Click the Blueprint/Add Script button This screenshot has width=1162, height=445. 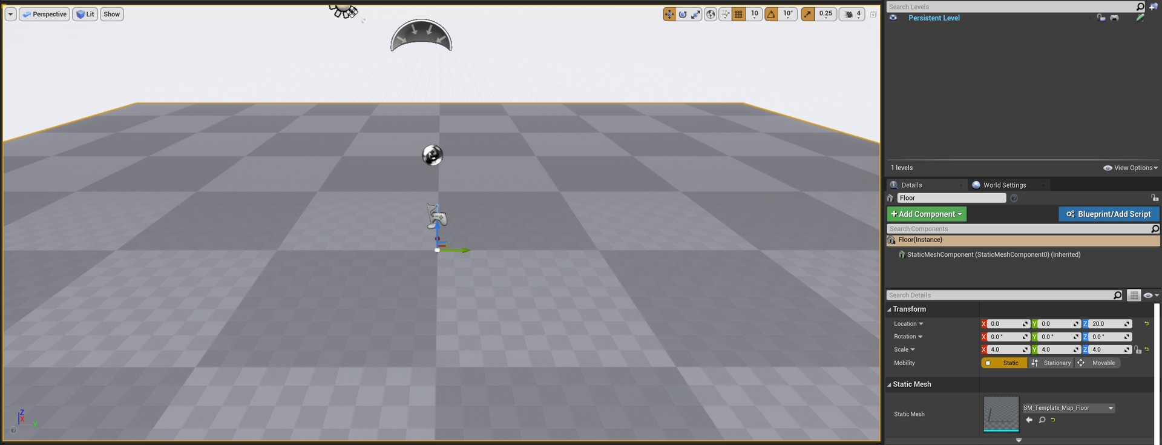[x=1109, y=214]
